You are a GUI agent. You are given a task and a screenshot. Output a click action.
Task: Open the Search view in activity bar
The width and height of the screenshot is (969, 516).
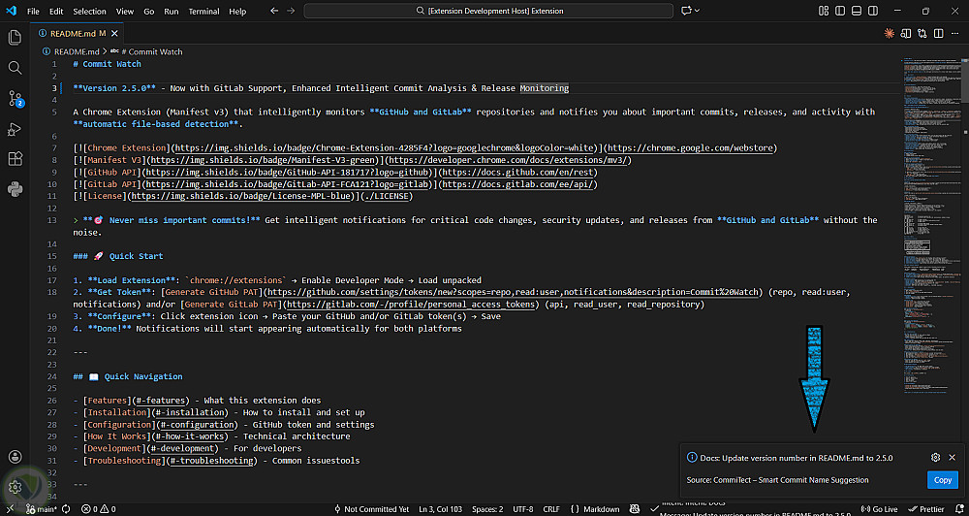click(x=15, y=68)
